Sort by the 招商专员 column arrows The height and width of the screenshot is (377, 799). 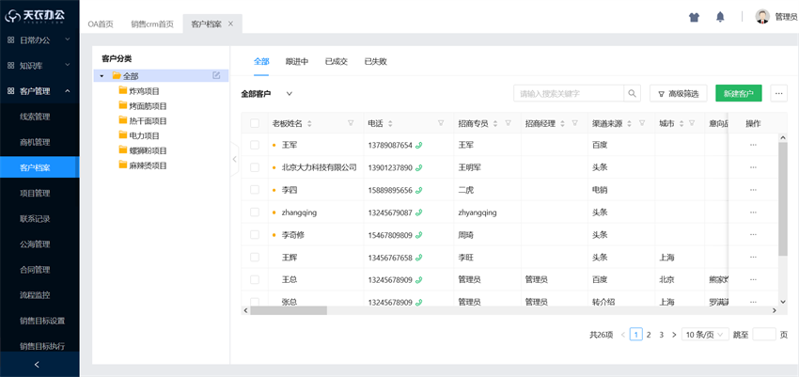495,124
